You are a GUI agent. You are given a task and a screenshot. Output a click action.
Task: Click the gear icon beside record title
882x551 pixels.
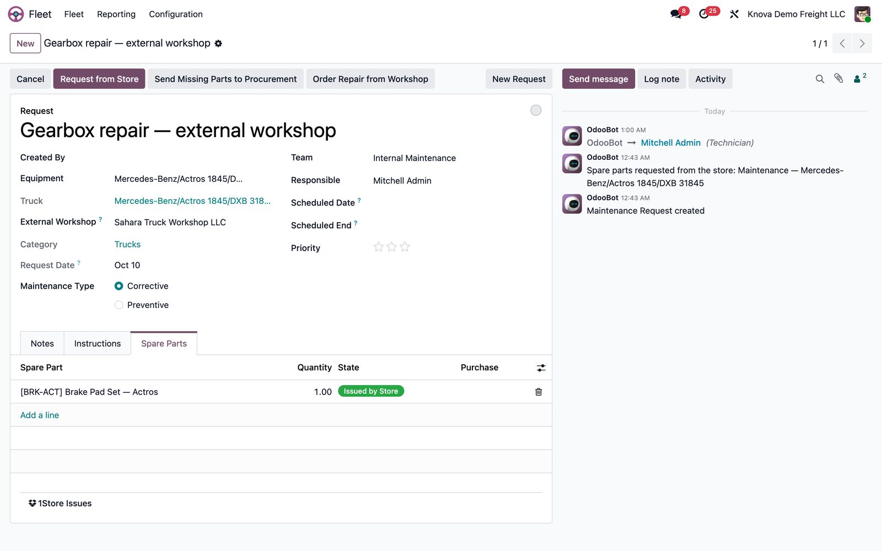pos(218,44)
